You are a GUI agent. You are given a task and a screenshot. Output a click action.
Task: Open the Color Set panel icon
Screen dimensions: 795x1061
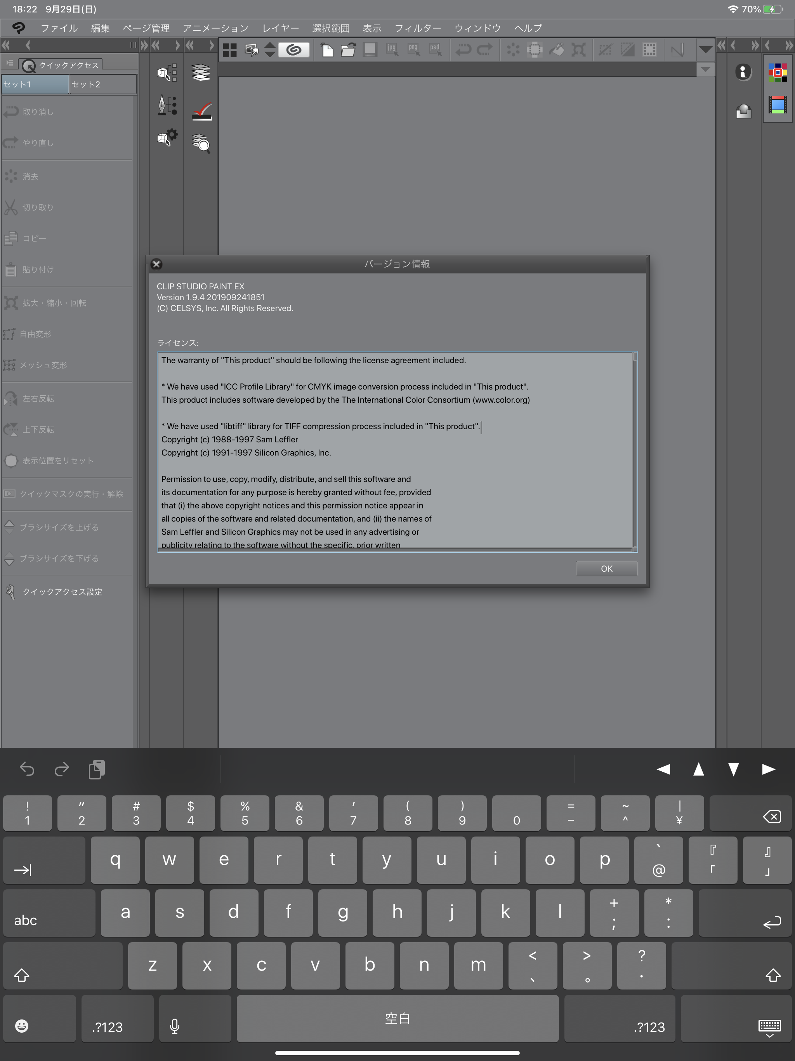[777, 72]
